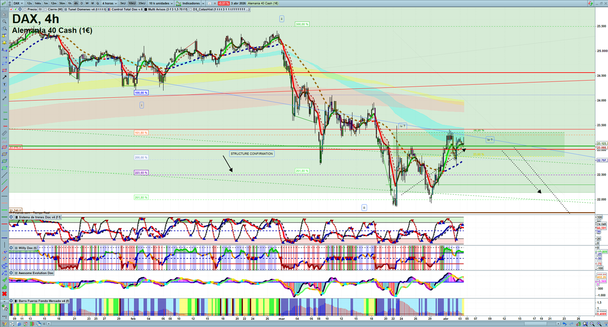Set history to 10kU units
Image resolution: width=608 pixels, height=327 pixels.
click(132, 3)
